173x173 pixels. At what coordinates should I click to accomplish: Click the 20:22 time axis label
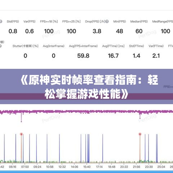tap(124, 167)
